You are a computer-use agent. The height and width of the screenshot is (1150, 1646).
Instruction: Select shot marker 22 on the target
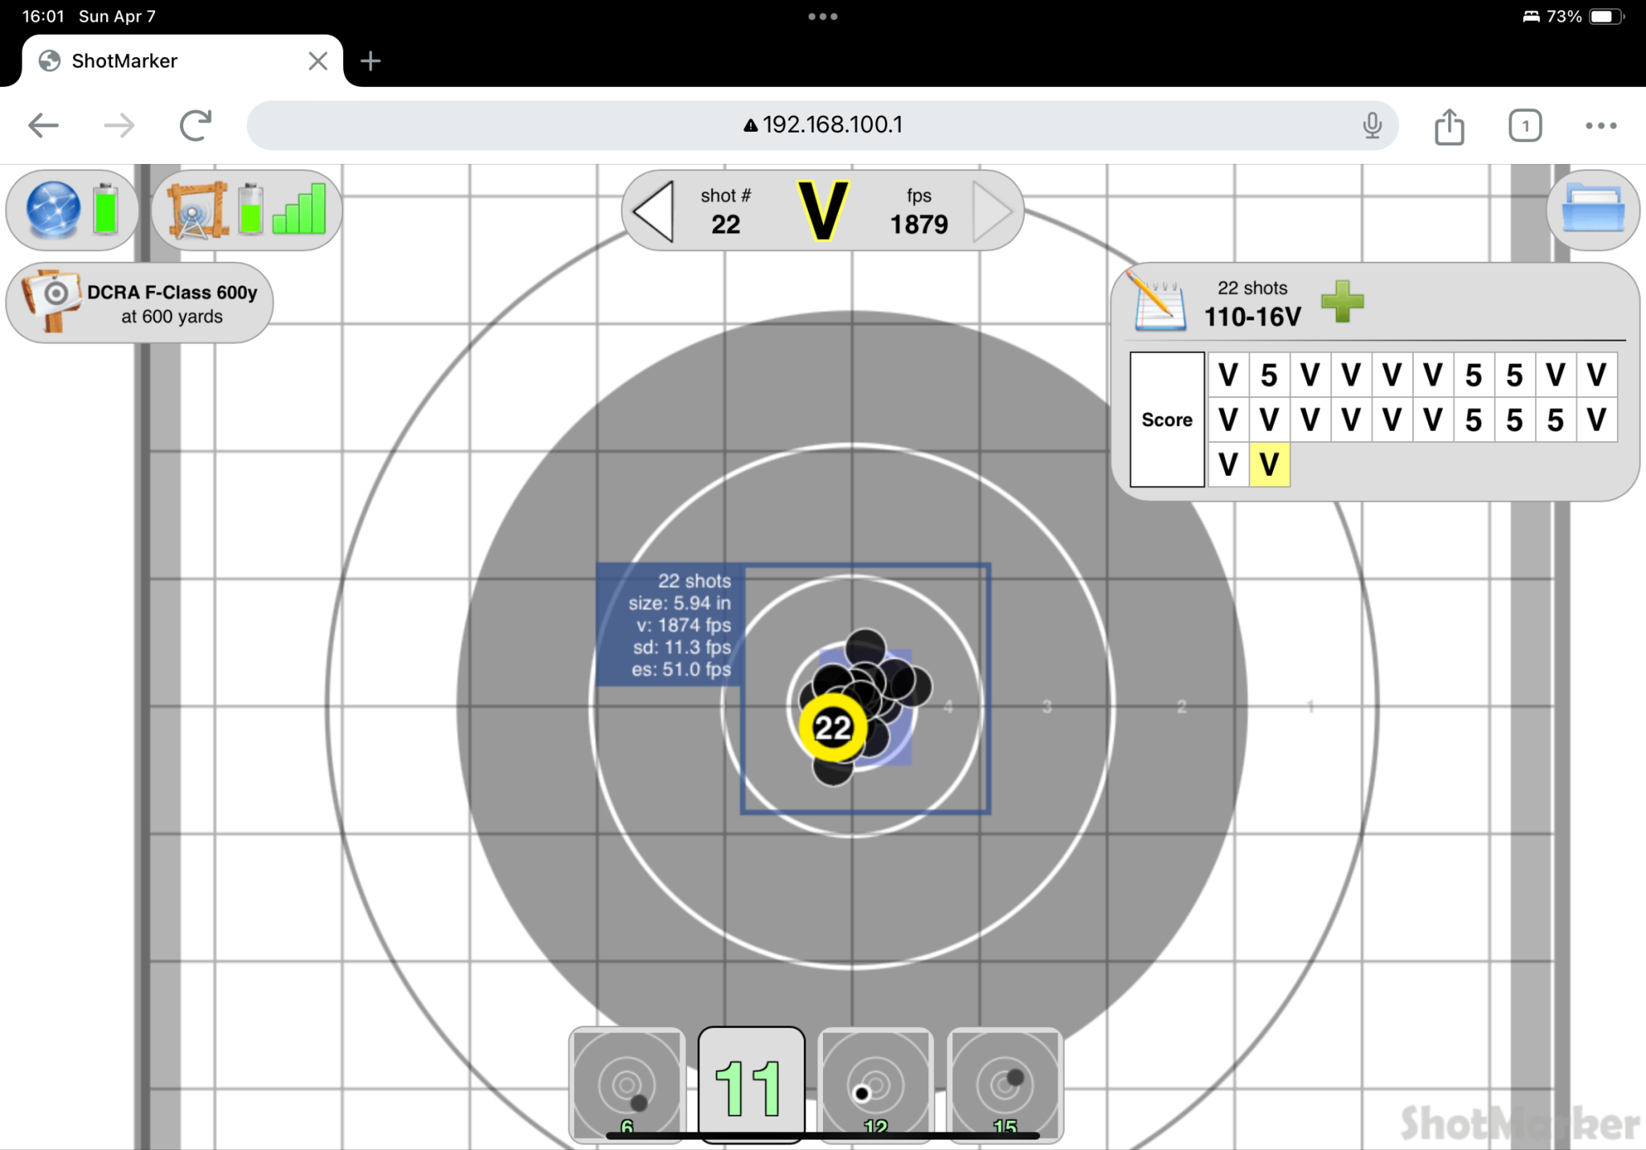point(833,727)
